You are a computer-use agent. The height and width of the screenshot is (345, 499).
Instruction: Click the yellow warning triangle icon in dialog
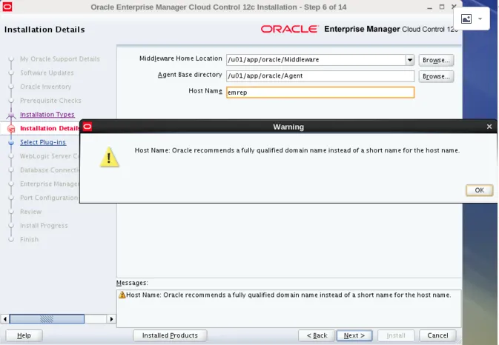click(x=109, y=157)
